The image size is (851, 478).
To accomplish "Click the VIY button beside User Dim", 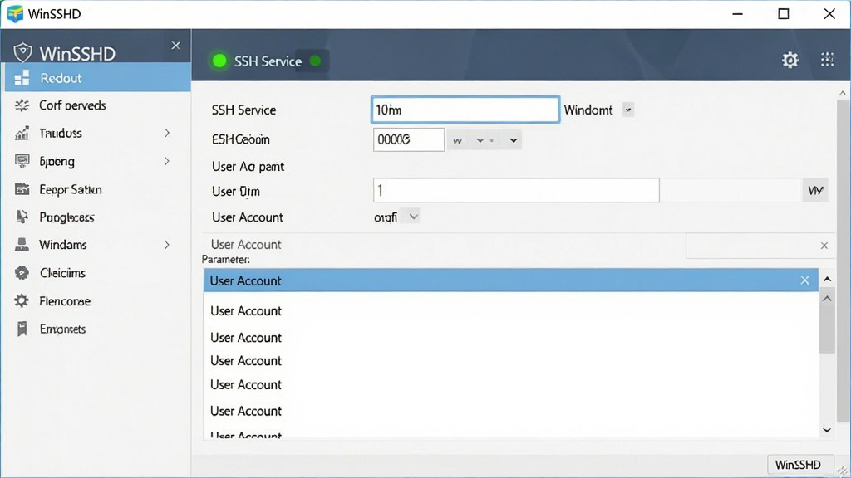I will [815, 190].
